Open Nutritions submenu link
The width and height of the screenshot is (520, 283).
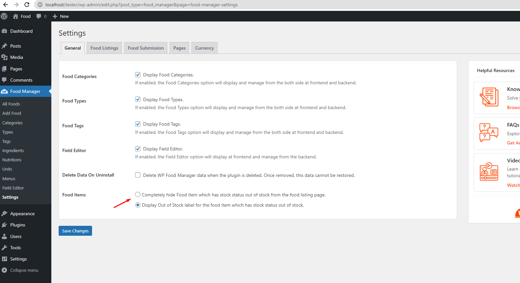click(12, 160)
